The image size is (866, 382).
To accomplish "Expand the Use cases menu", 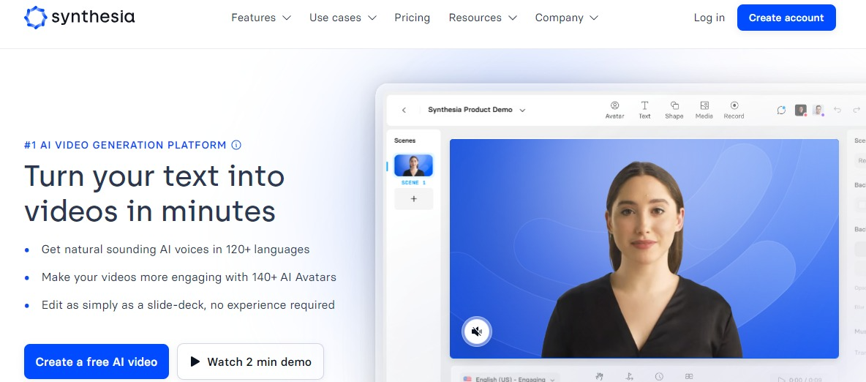I will 343,18.
